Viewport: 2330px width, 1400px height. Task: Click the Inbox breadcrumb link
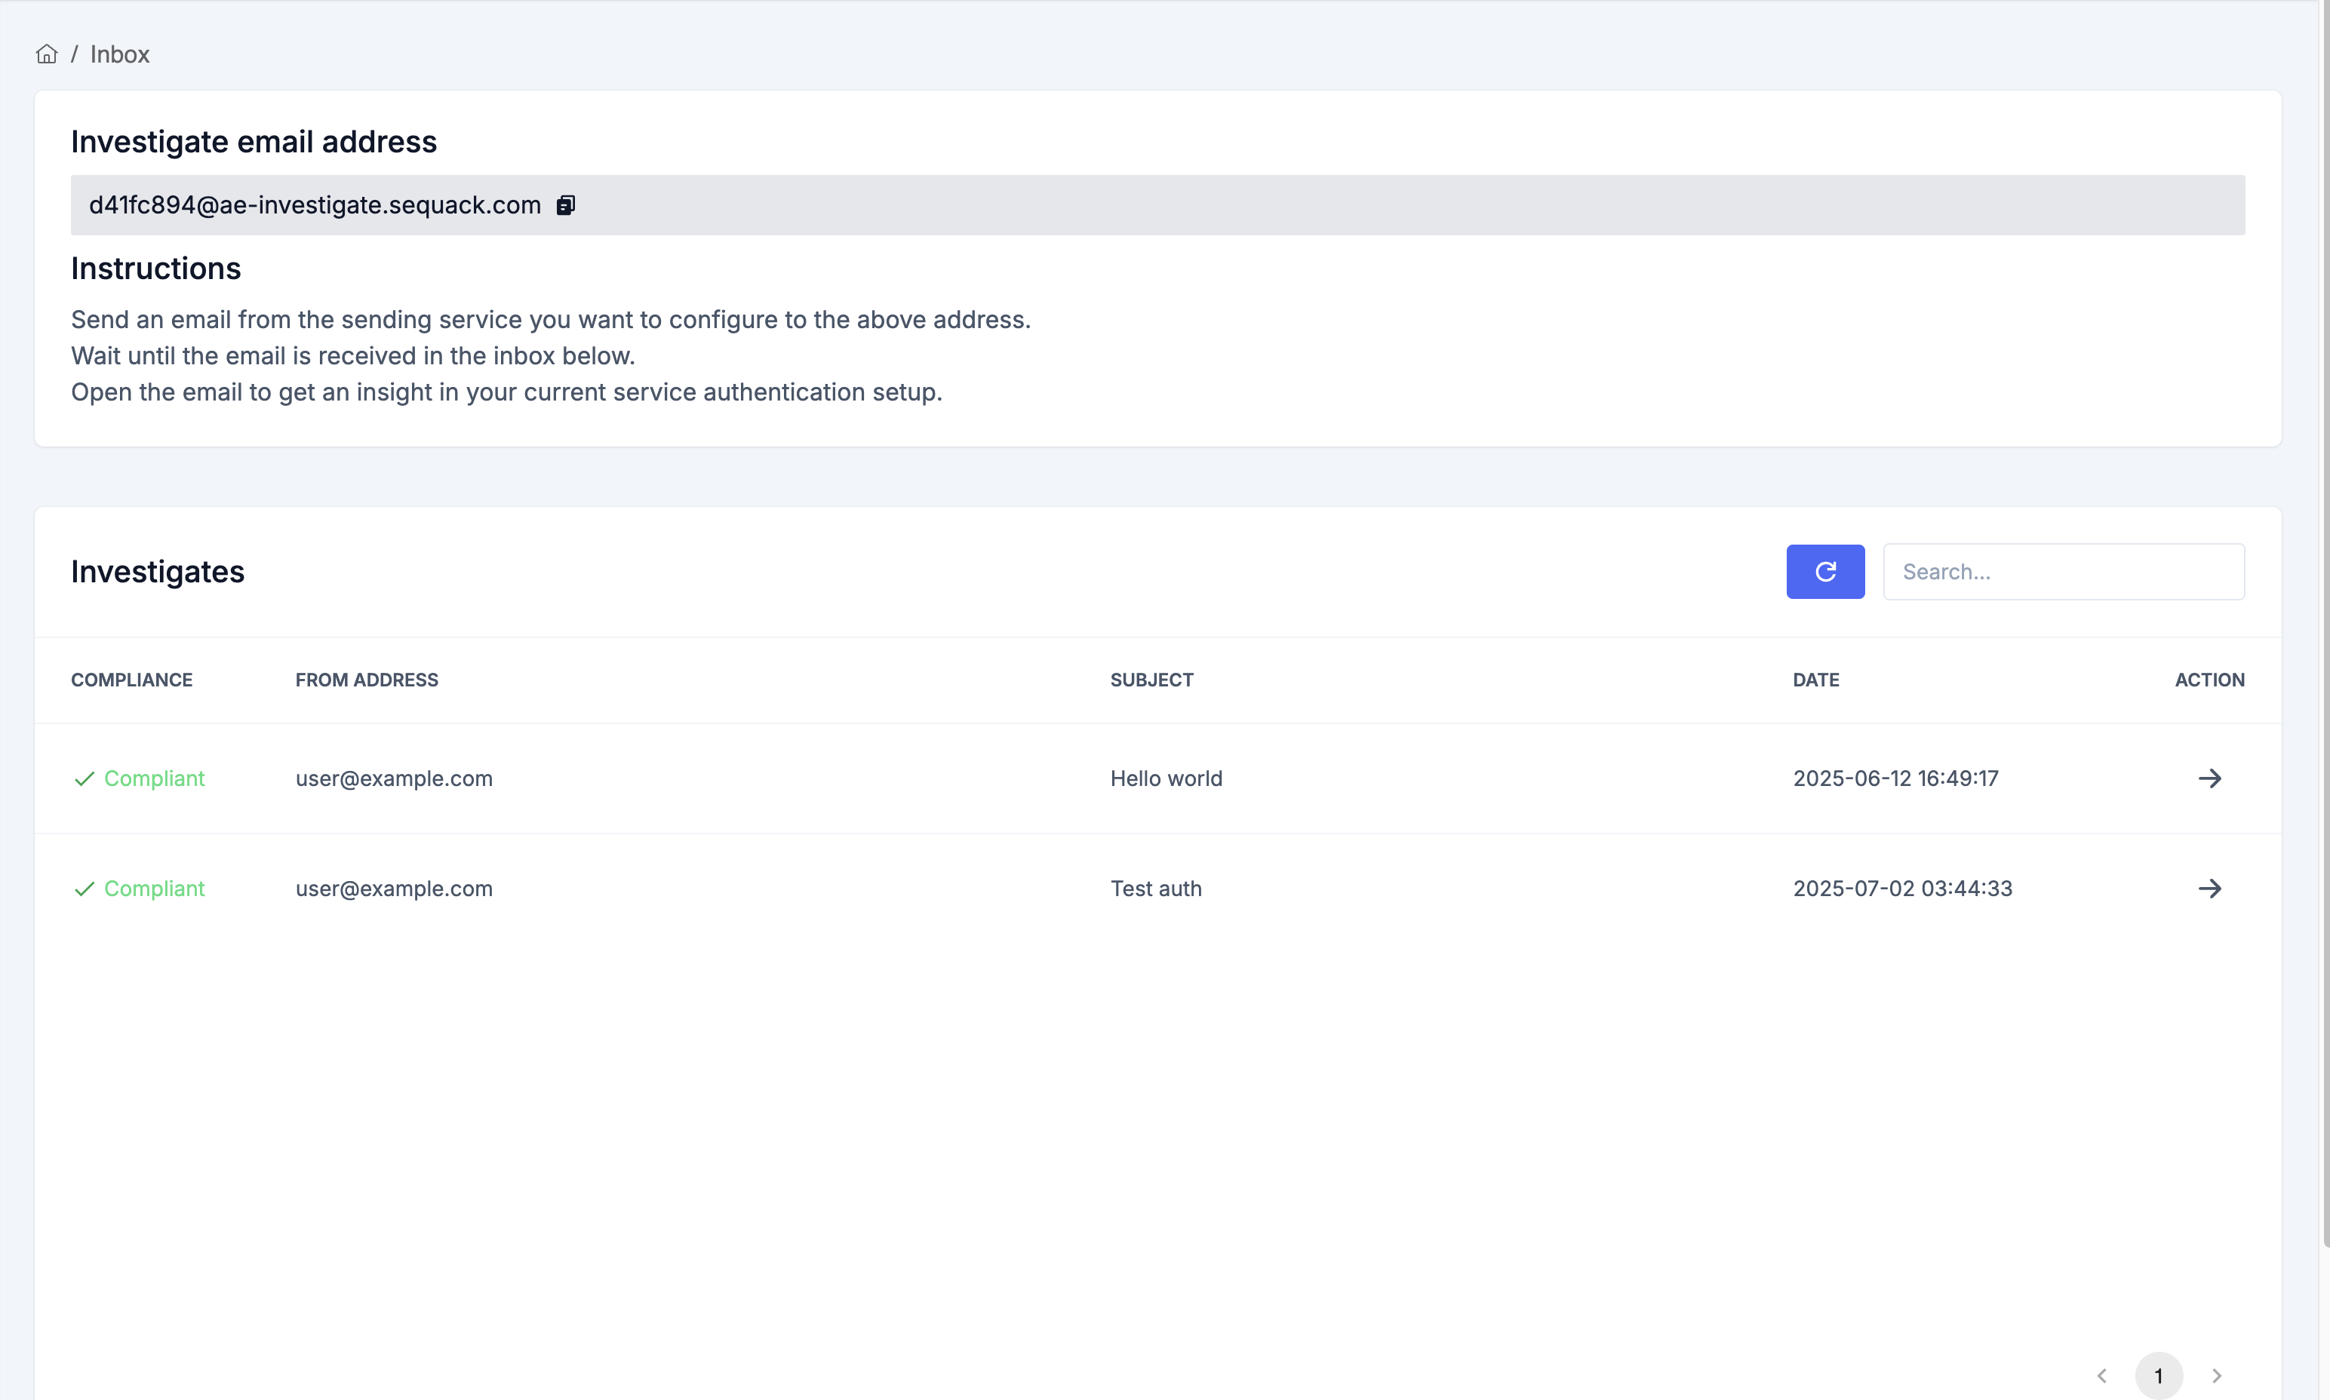click(120, 55)
